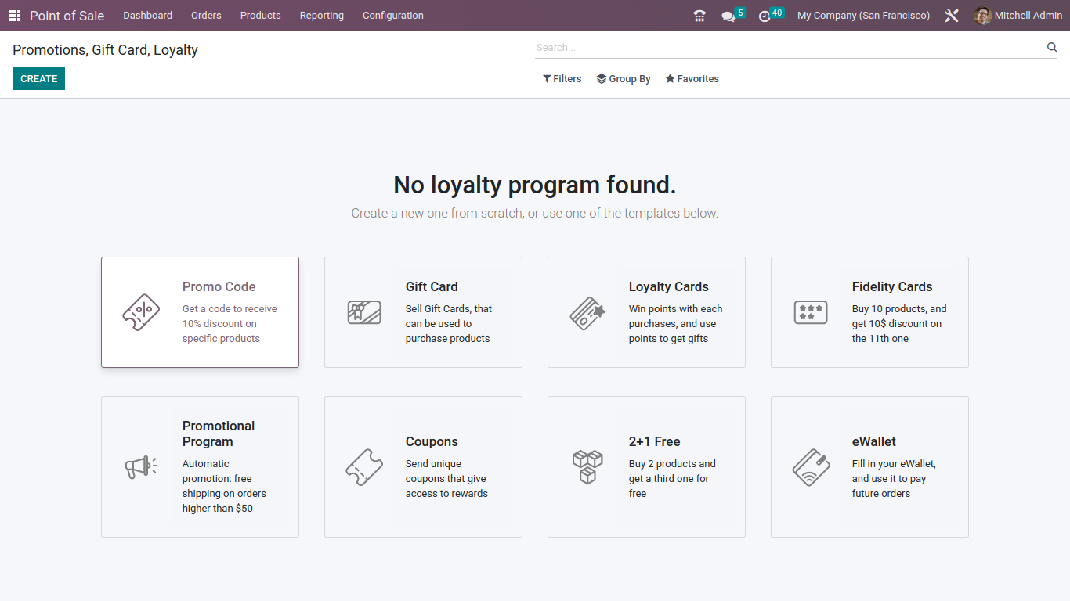Click the eWallet icon
1070x601 pixels.
[x=811, y=467]
